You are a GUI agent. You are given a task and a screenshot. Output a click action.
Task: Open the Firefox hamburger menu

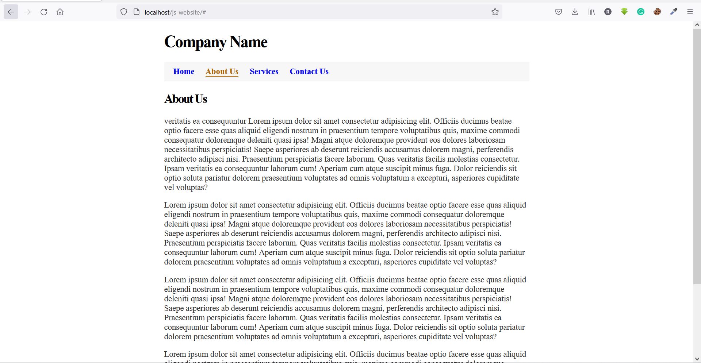(x=690, y=12)
